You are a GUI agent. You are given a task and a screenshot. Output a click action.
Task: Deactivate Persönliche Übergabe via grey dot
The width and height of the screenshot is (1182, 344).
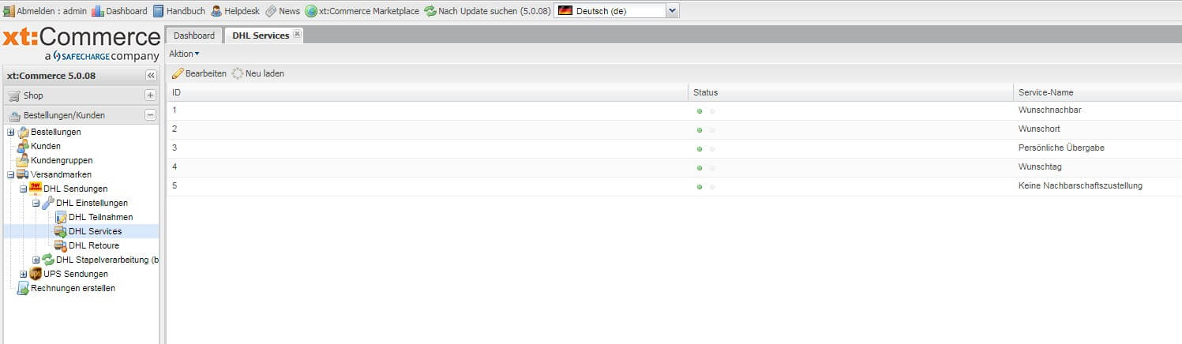pos(712,149)
